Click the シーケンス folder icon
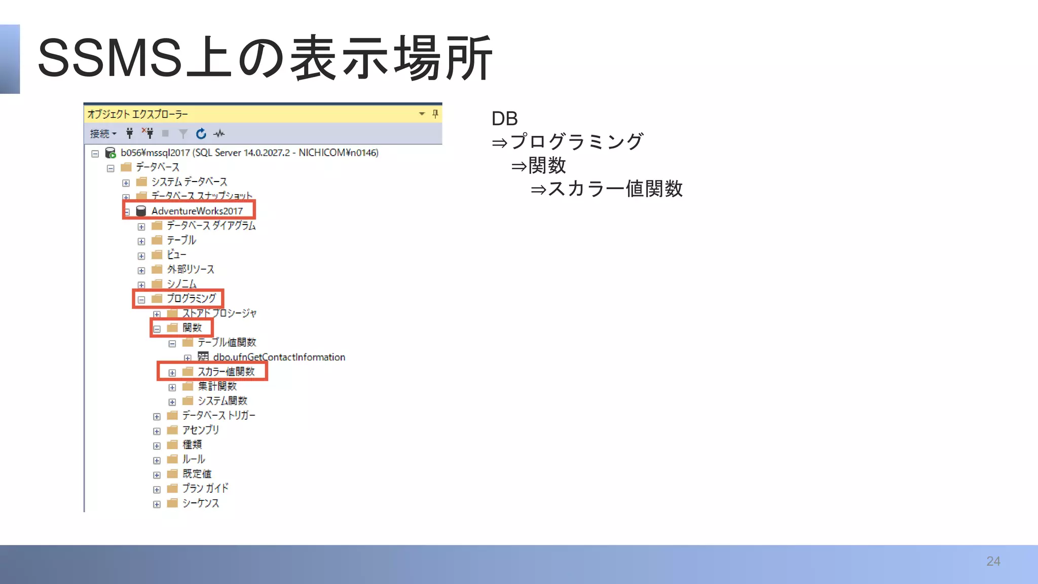The image size is (1038, 584). [172, 503]
